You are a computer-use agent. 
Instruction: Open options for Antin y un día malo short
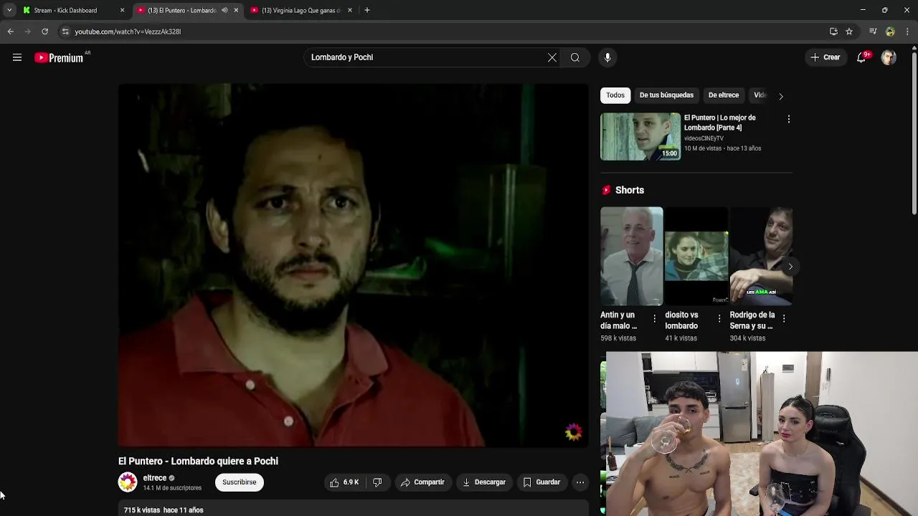654,318
